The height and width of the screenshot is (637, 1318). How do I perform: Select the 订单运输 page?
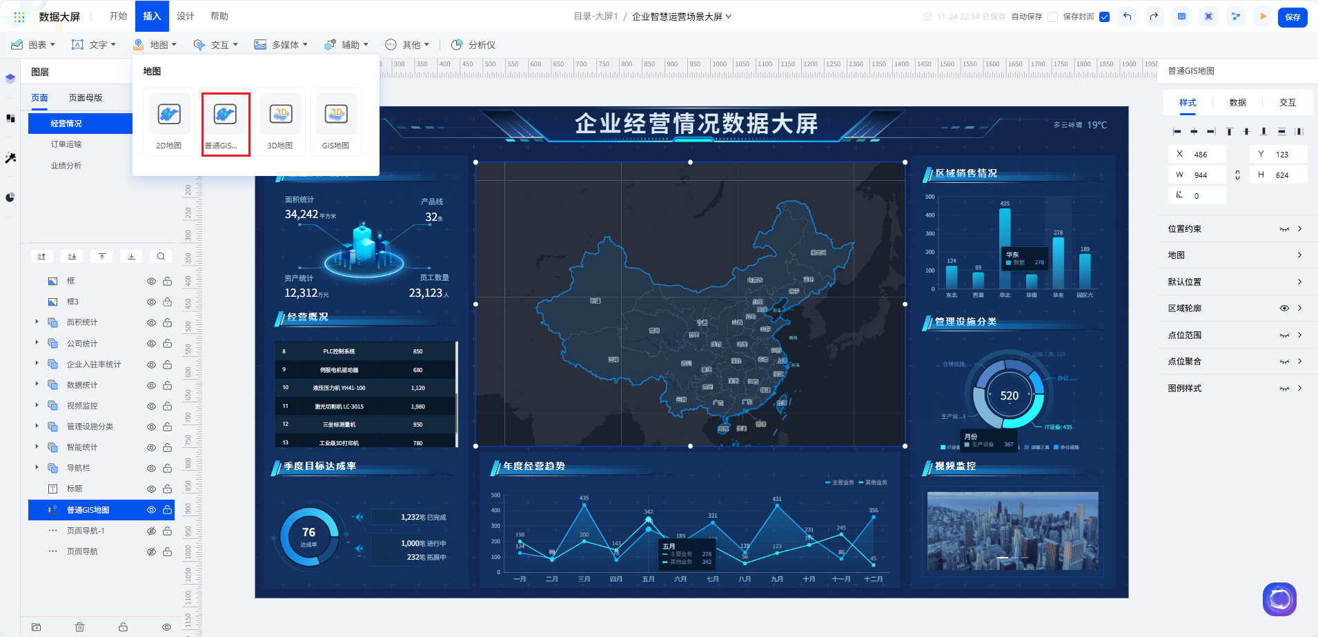66,144
